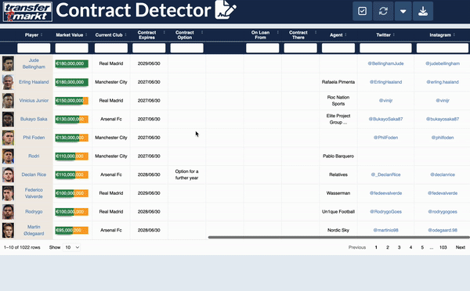Viewport: 470px width, 291px height.
Task: Open @vinijr Twitter link
Action: (385, 101)
